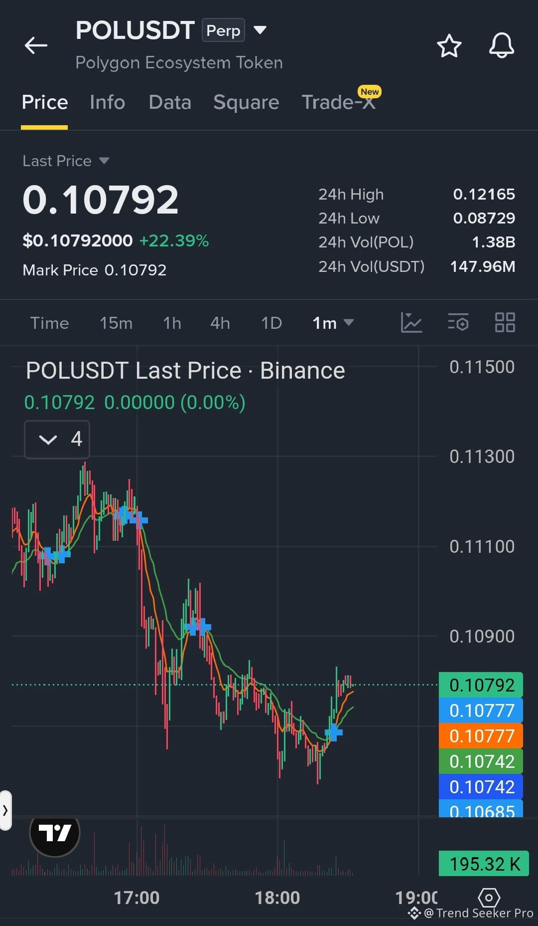Click the chart title POLUSDT Last Price · Binance

coord(185,371)
